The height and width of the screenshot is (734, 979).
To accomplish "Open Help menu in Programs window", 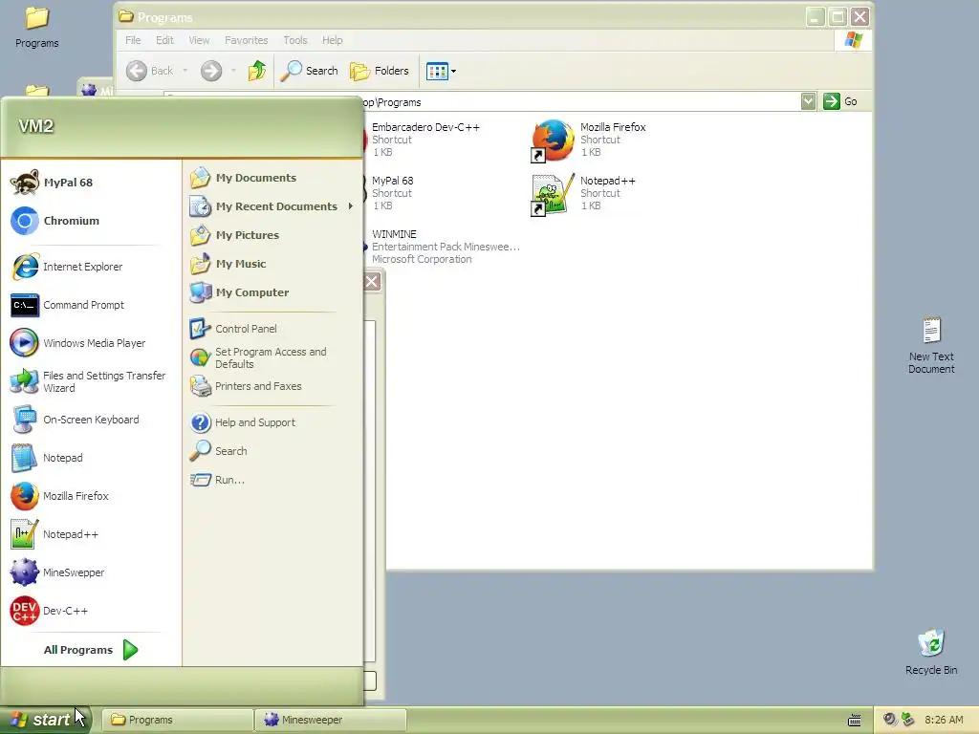I will (x=332, y=40).
